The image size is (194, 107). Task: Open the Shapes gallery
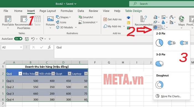pyautogui.click(x=63, y=17)
